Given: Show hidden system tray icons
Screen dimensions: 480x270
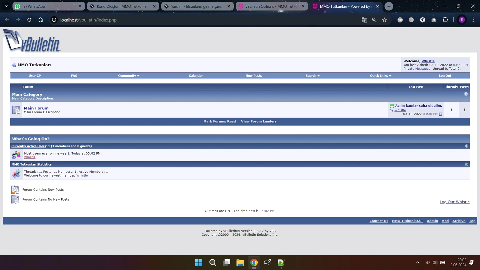Looking at the screenshot, I should coord(417,262).
